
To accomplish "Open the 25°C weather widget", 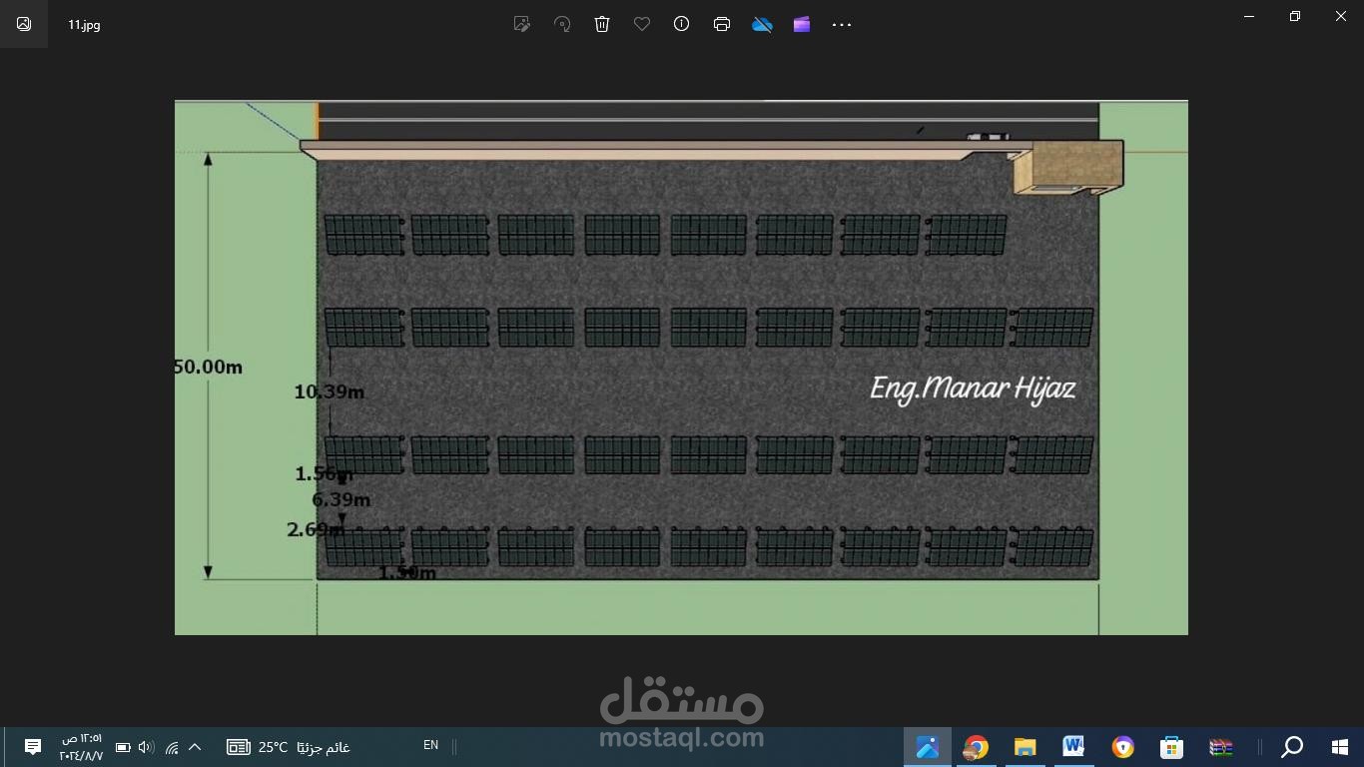I will (289, 747).
